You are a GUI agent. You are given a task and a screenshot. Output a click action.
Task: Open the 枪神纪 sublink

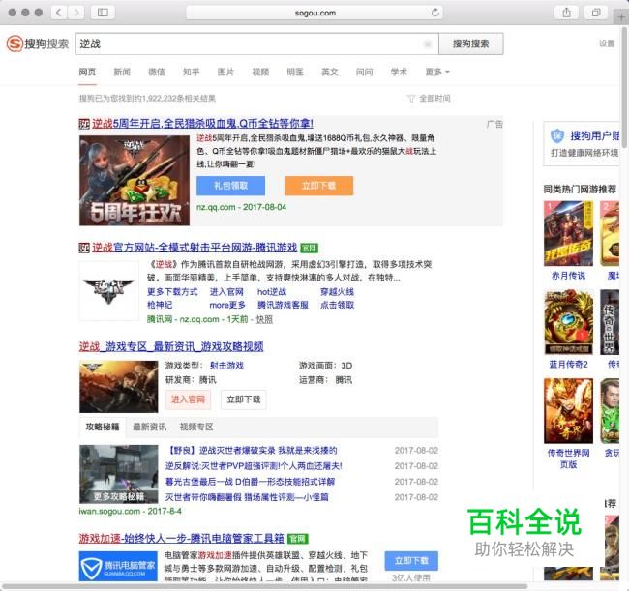[160, 305]
